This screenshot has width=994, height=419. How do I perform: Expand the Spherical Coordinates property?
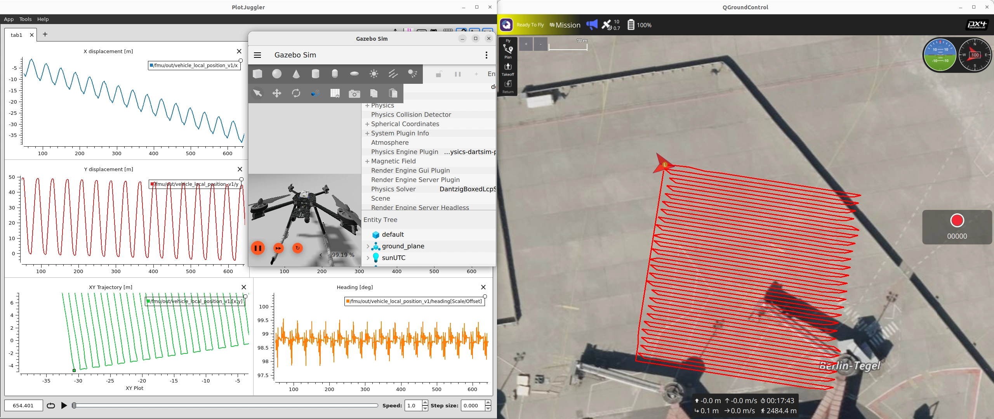367,124
